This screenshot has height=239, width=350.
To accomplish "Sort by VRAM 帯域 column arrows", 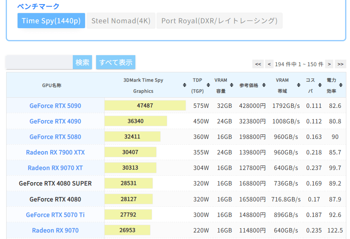I will click(298, 85).
